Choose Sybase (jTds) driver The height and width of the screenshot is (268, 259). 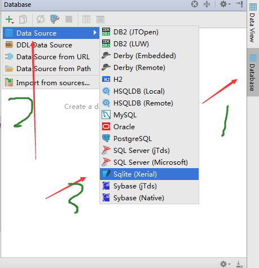pyautogui.click(x=149, y=186)
